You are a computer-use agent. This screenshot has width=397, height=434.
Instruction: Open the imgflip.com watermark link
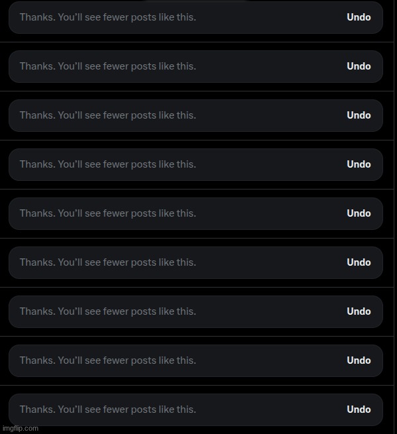(x=20, y=428)
